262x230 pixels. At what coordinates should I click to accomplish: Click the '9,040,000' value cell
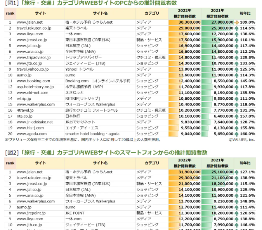coord(185,134)
